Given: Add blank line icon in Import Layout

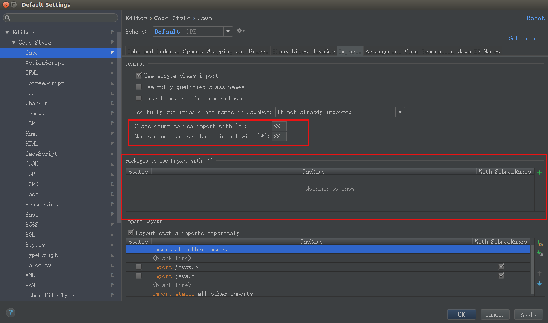Looking at the screenshot, I should point(539,253).
